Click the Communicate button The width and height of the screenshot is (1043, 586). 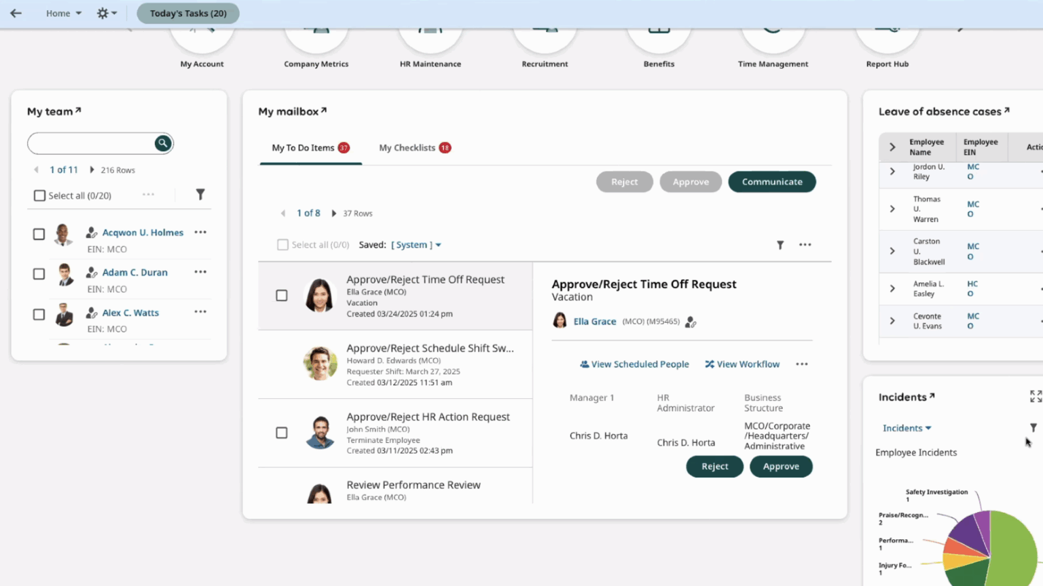point(771,182)
